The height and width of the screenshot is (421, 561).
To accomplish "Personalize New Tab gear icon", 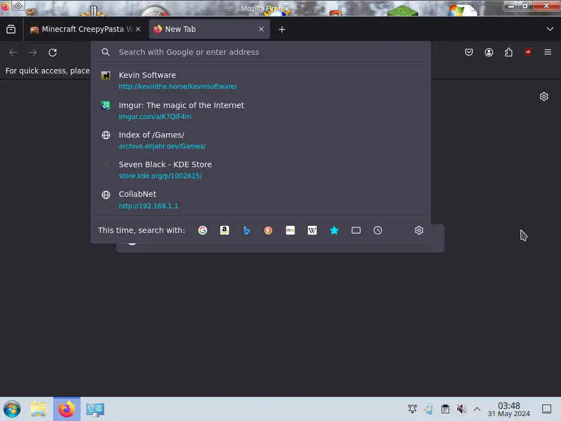I will 544,96.
